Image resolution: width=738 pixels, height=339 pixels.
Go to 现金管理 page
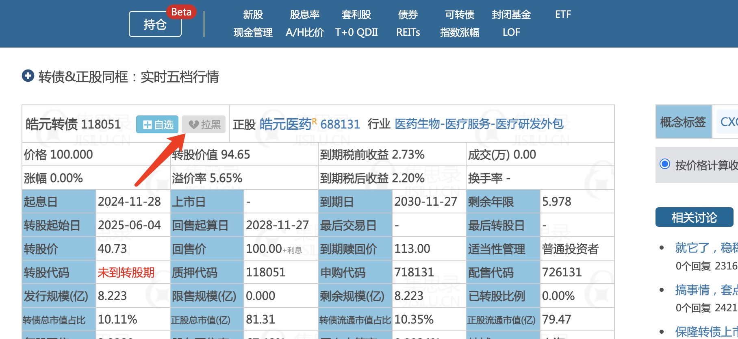pyautogui.click(x=253, y=32)
